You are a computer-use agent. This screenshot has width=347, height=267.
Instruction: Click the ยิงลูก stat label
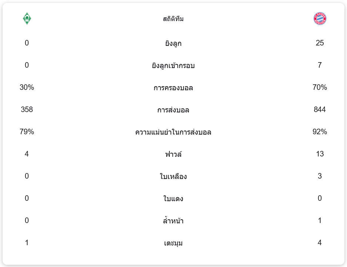point(173,43)
